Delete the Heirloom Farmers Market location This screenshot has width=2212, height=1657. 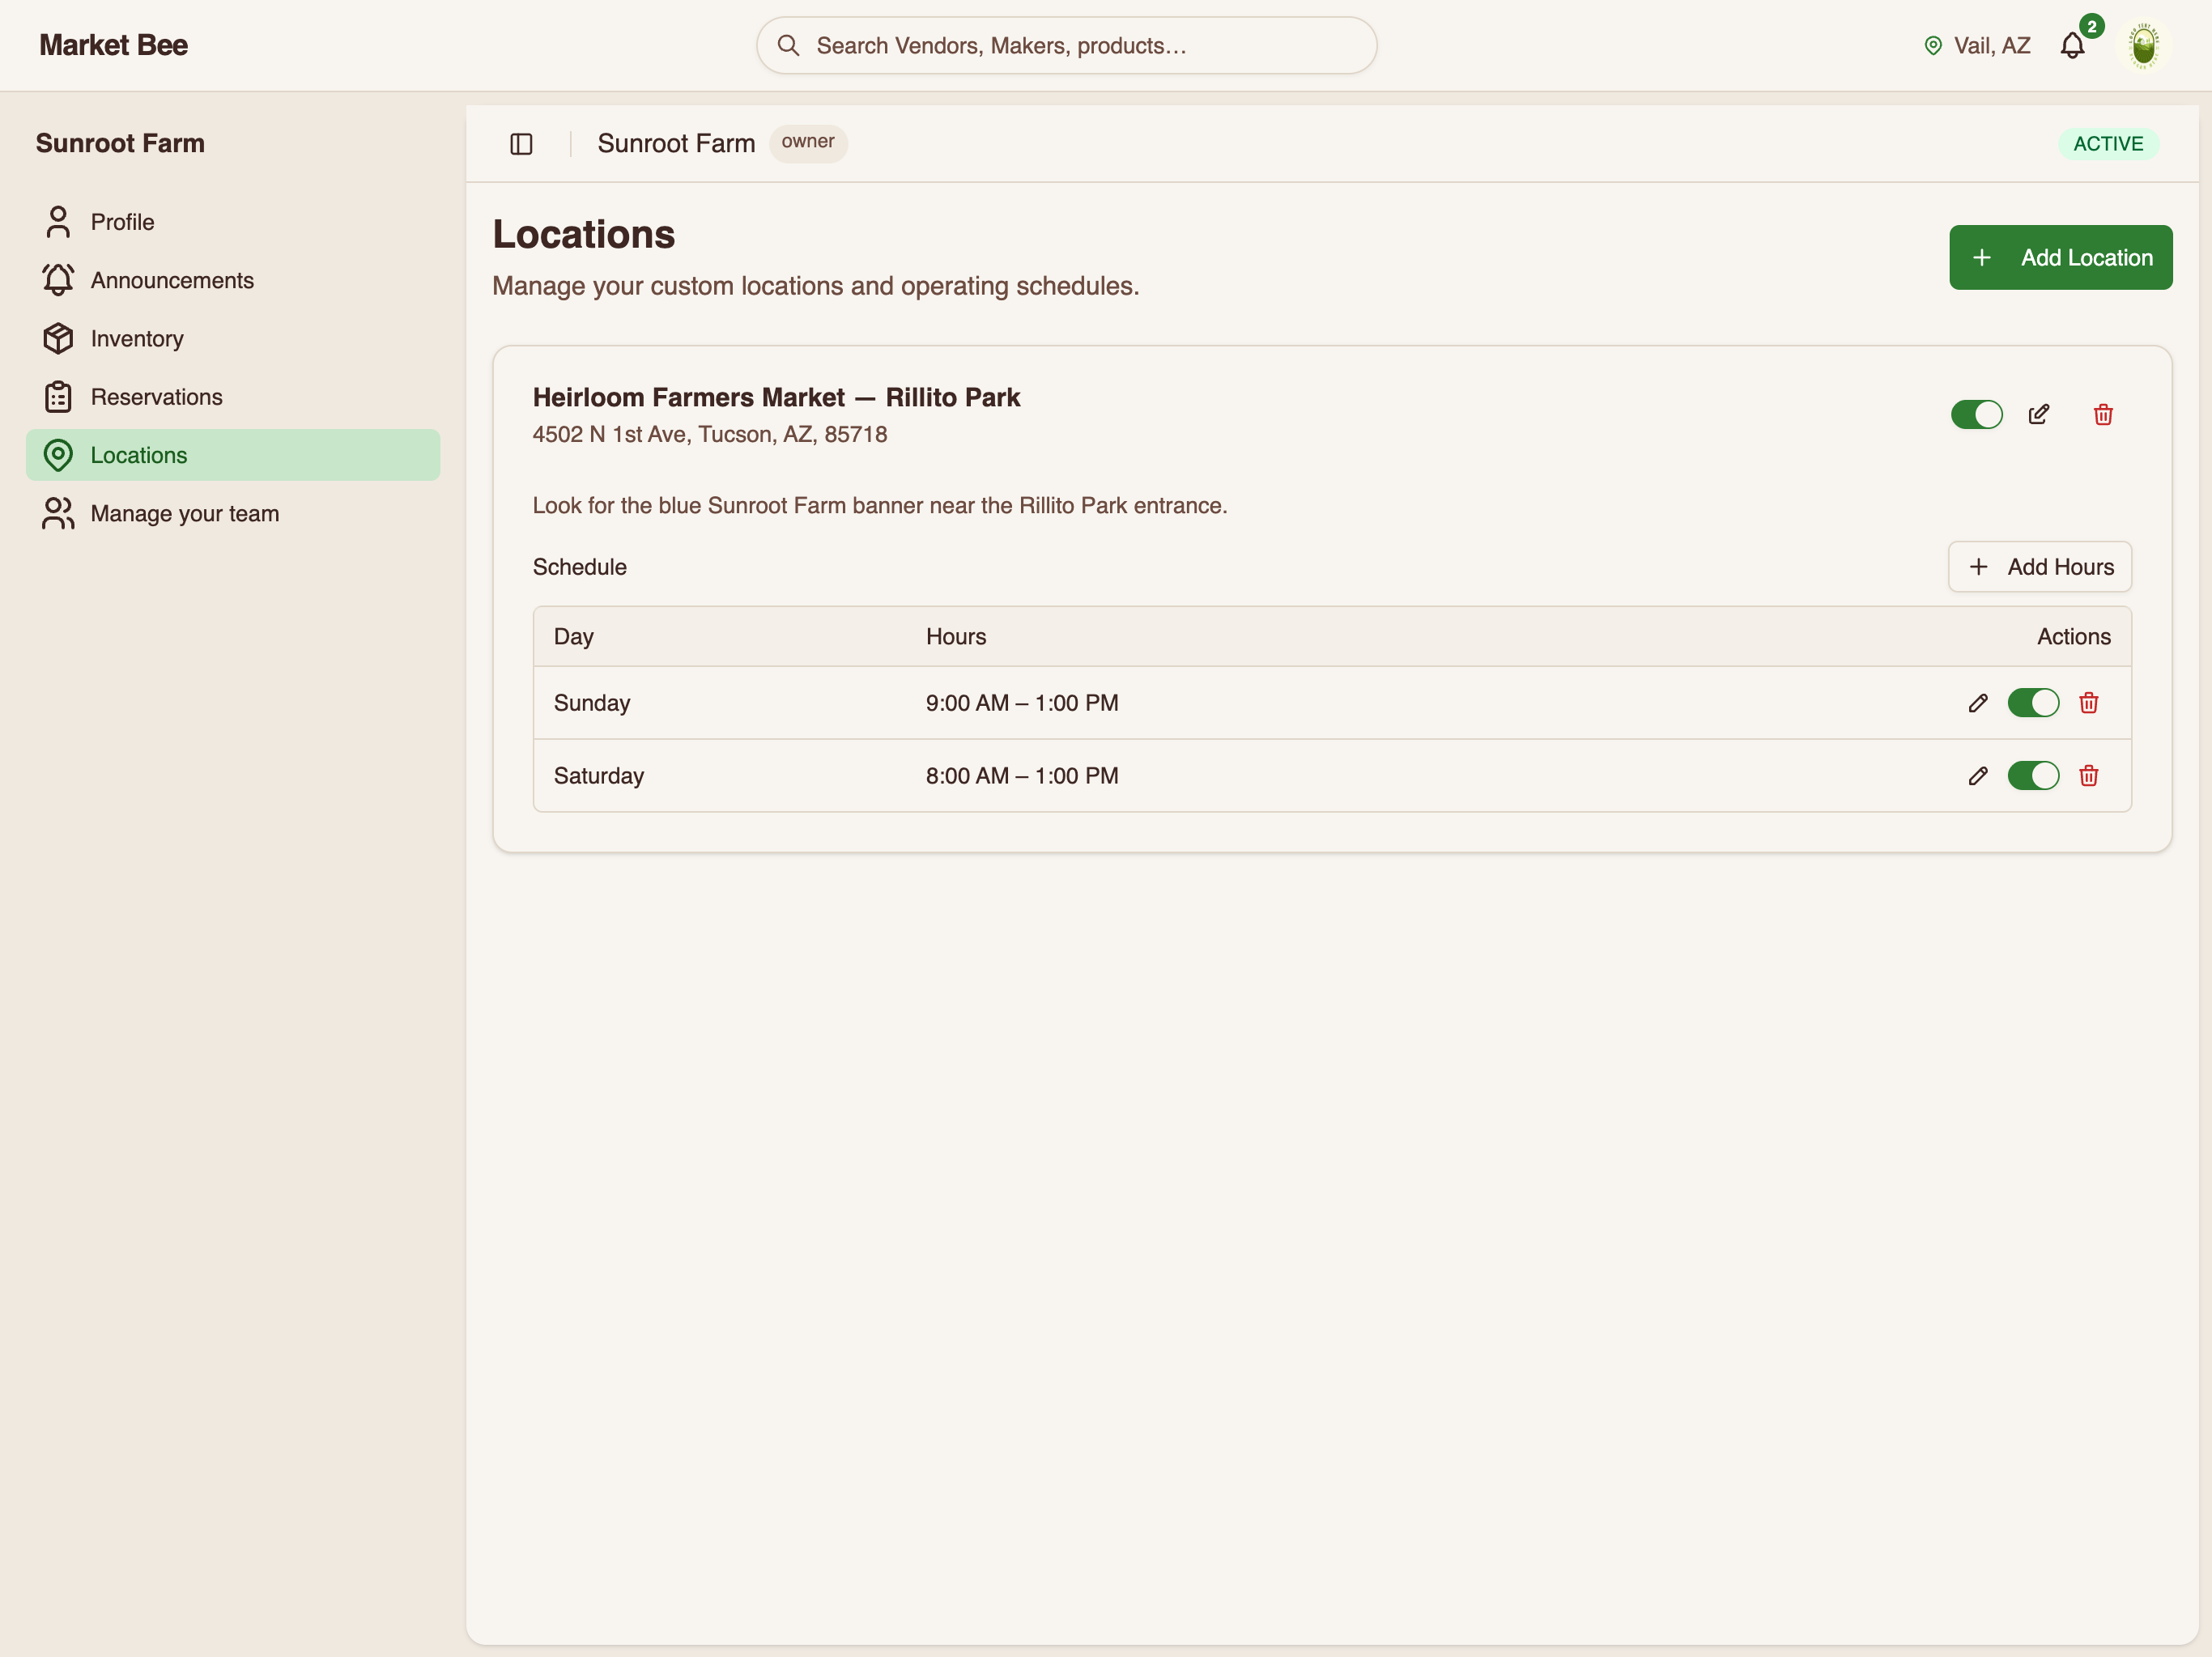pyautogui.click(x=2103, y=414)
